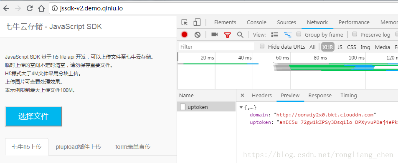Open the request Response tab
The image size is (398, 163).
(320, 95)
